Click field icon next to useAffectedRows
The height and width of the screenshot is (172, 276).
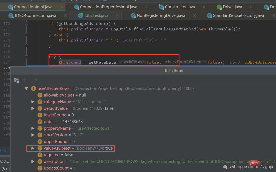click(34, 88)
